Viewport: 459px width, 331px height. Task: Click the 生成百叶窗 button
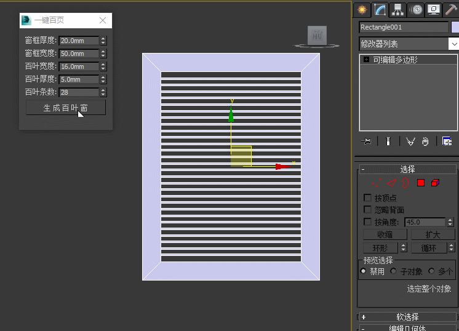[66, 108]
